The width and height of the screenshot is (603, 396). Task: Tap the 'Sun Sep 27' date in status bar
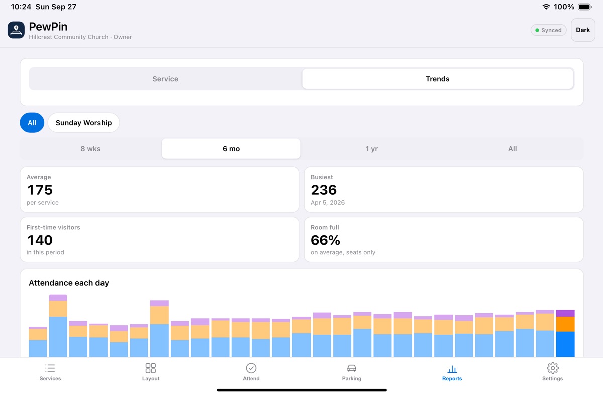pos(55,7)
